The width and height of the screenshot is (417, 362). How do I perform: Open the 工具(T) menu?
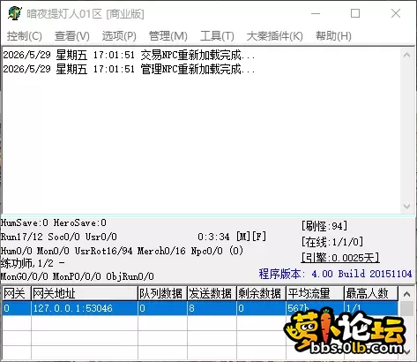click(x=217, y=36)
